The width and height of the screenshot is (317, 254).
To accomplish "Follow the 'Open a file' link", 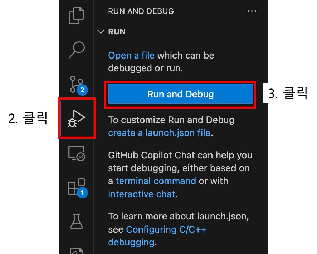I will click(x=131, y=55).
